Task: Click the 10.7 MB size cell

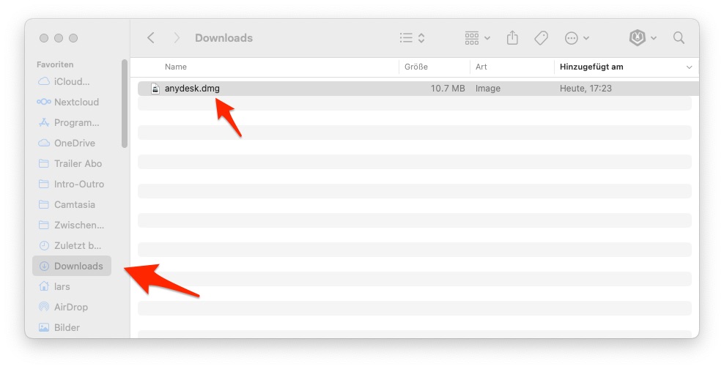Action: tap(448, 88)
